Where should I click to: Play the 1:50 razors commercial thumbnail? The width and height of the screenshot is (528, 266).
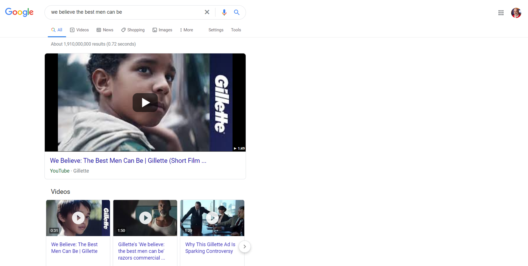pos(145,218)
